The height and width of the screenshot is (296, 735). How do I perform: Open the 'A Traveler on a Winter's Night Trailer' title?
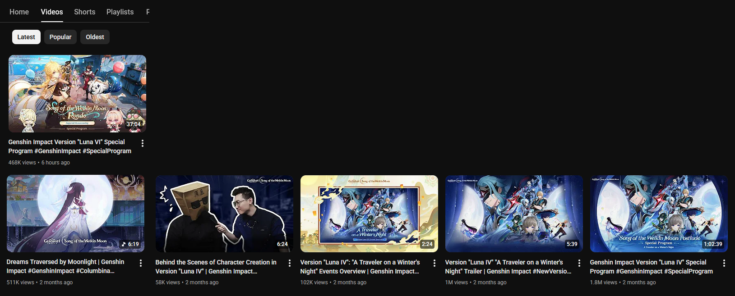[508, 267]
